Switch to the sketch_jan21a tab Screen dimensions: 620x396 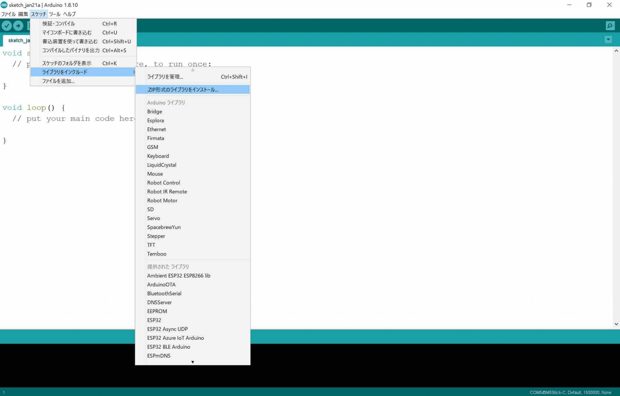coord(18,41)
